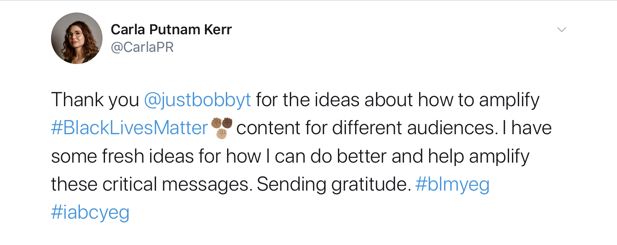The image size is (617, 245).
Task: Click the darkest raised fist emoji
Action: pyautogui.click(x=227, y=123)
